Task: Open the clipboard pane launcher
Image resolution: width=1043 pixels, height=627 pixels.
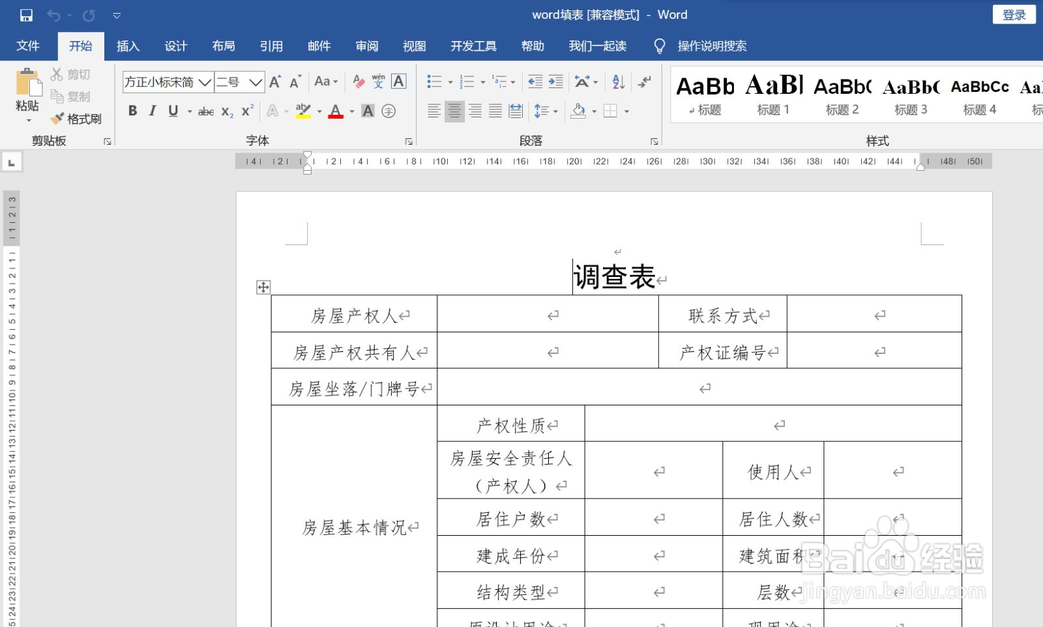Action: coord(108,141)
